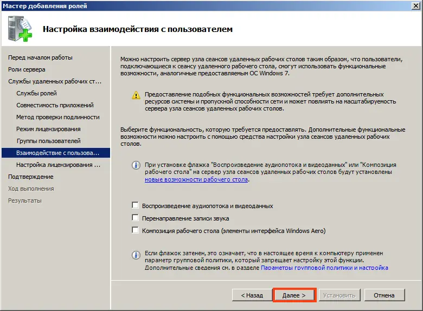
Task: Open "новые возможности рабочего стола" link
Action: 196,179
